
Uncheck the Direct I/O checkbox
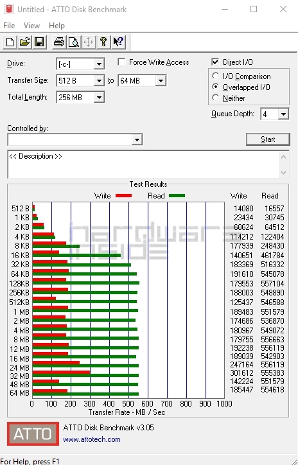click(x=215, y=62)
